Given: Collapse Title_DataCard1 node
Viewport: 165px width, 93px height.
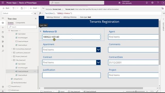Looking at the screenshot, I should tap(12, 60).
